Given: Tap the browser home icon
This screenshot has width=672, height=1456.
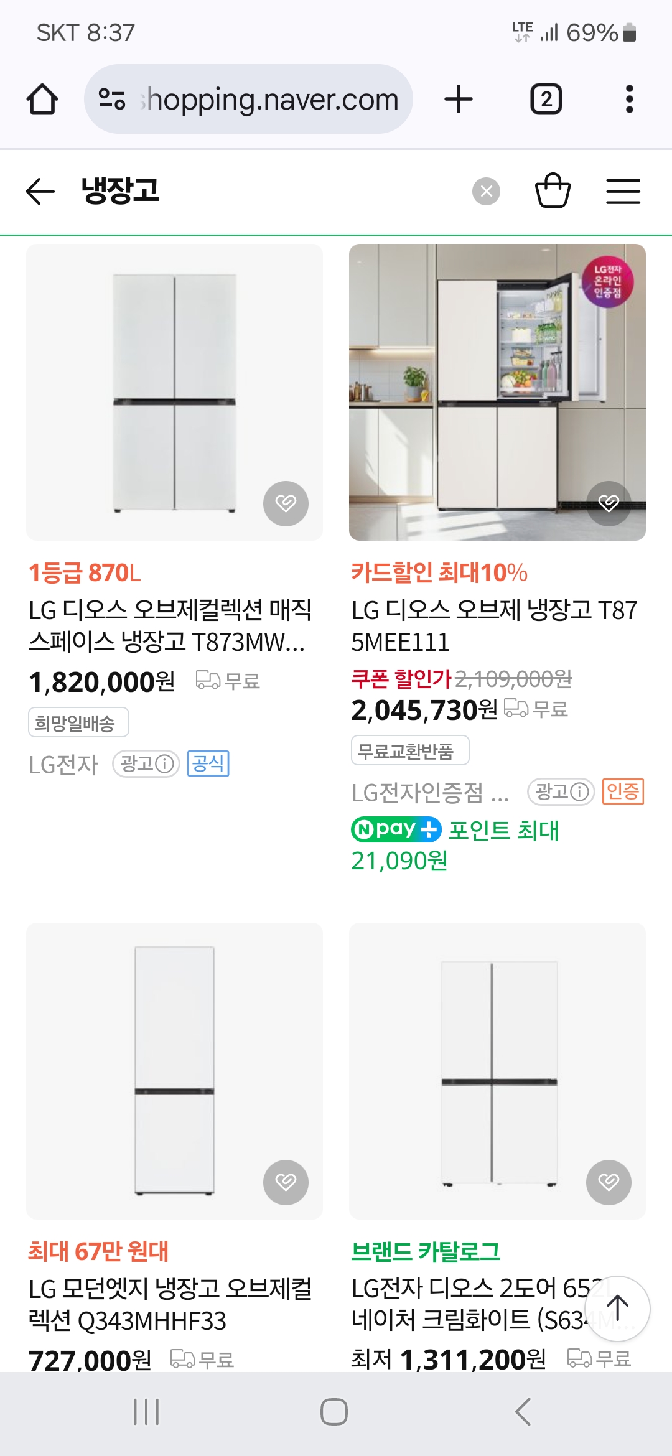Looking at the screenshot, I should (x=42, y=100).
